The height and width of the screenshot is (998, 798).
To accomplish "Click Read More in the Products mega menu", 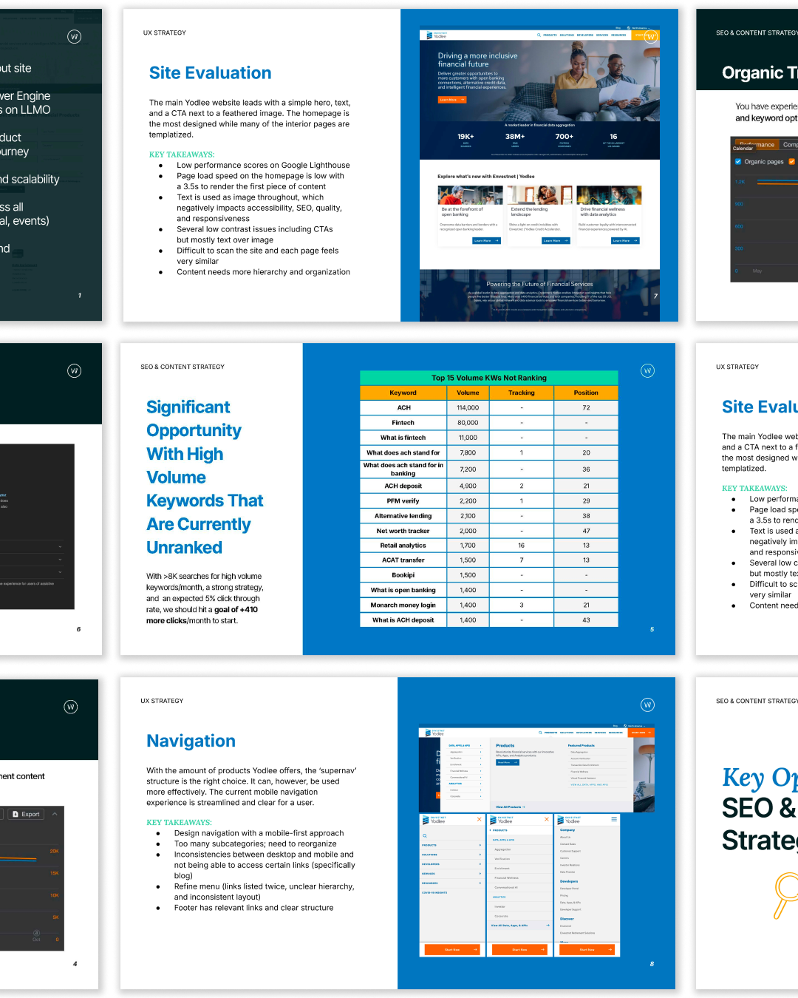I will click(508, 762).
